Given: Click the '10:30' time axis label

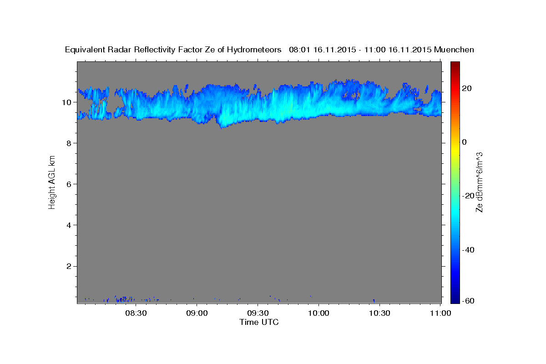Looking at the screenshot, I should [379, 313].
